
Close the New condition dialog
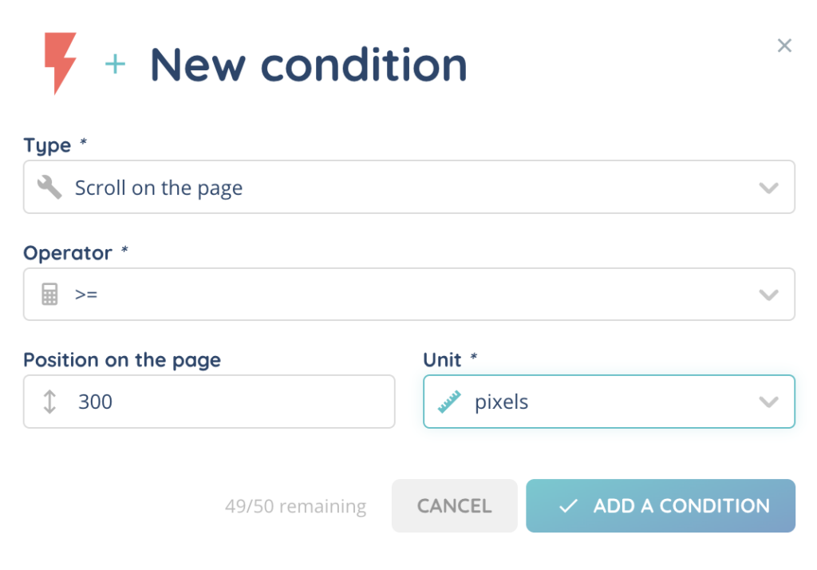point(784,46)
